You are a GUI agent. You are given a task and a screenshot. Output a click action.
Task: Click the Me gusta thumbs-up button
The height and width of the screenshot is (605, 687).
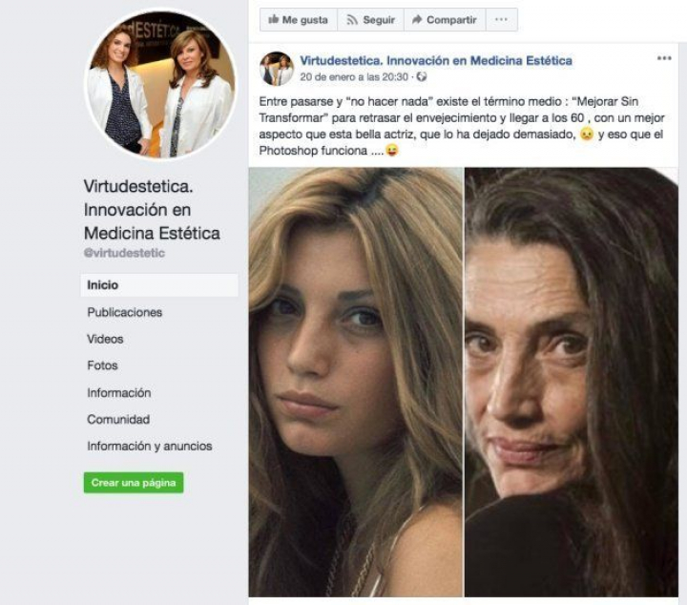point(298,19)
